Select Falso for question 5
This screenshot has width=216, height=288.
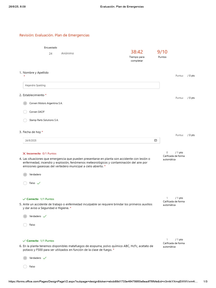25,225
